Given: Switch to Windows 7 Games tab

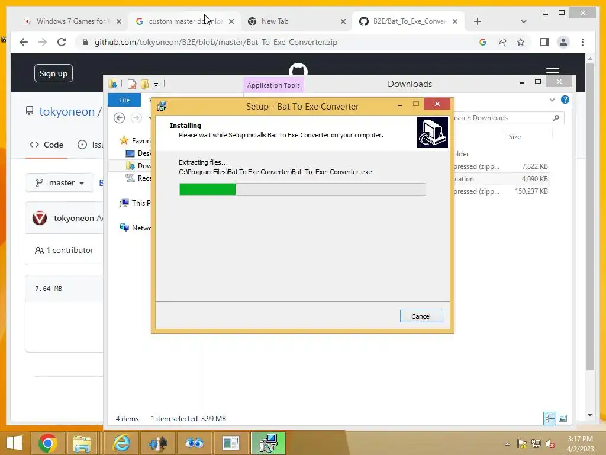Looking at the screenshot, I should point(72,21).
